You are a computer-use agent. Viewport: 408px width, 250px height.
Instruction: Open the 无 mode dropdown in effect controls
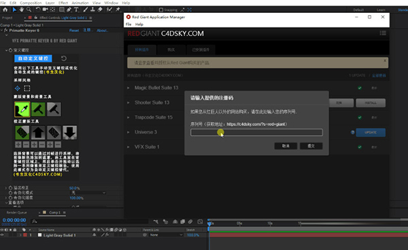tap(88, 193)
